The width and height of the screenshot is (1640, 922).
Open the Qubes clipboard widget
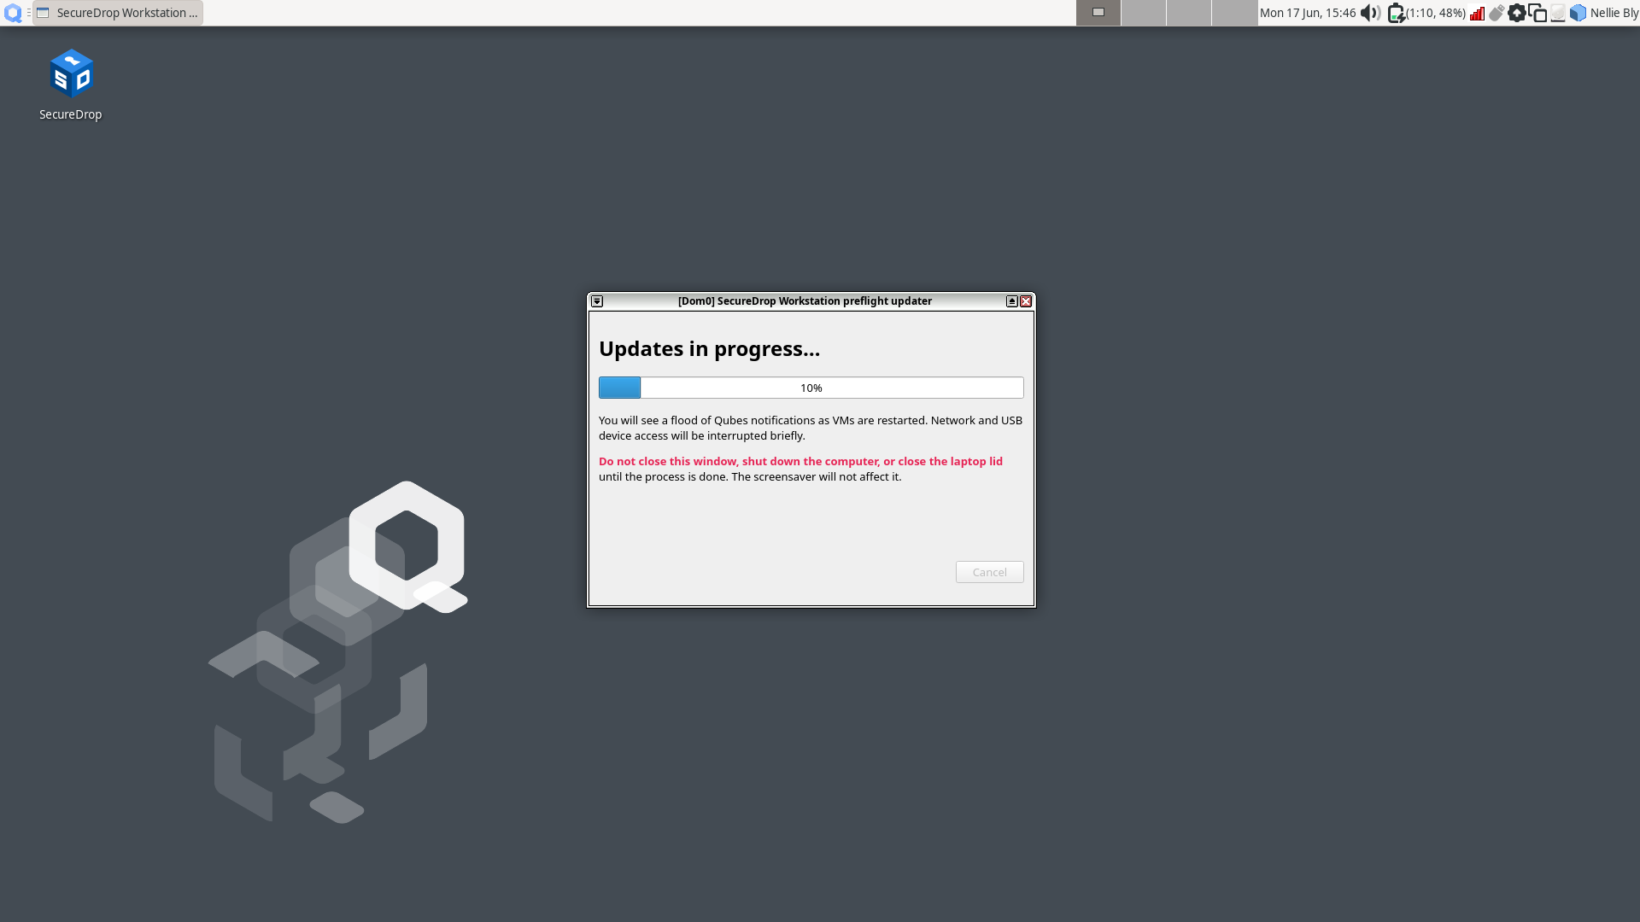pyautogui.click(x=1537, y=13)
